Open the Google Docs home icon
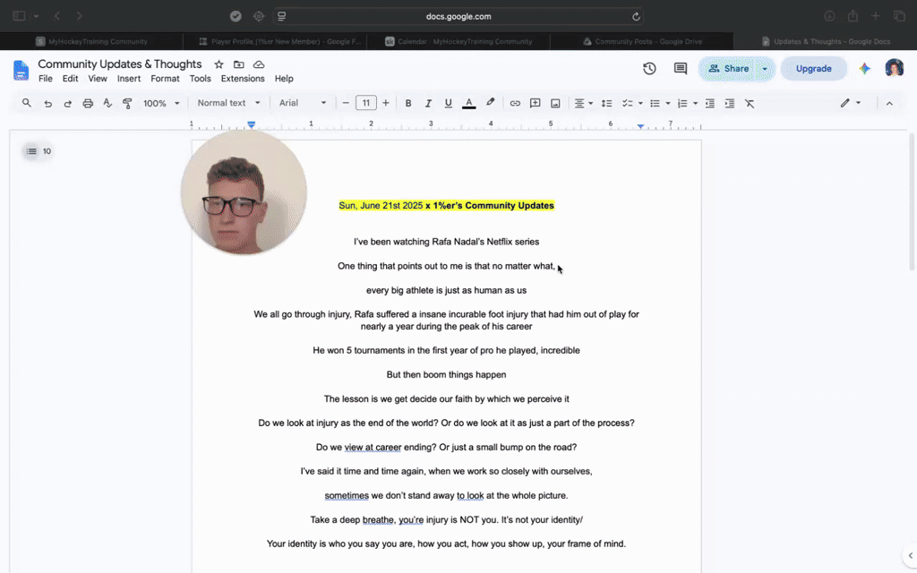Image resolution: width=917 pixels, height=573 pixels. click(21, 70)
